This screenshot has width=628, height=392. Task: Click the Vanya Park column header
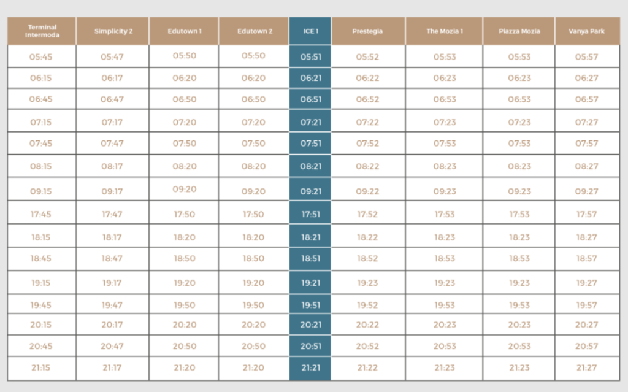pyautogui.click(x=586, y=31)
